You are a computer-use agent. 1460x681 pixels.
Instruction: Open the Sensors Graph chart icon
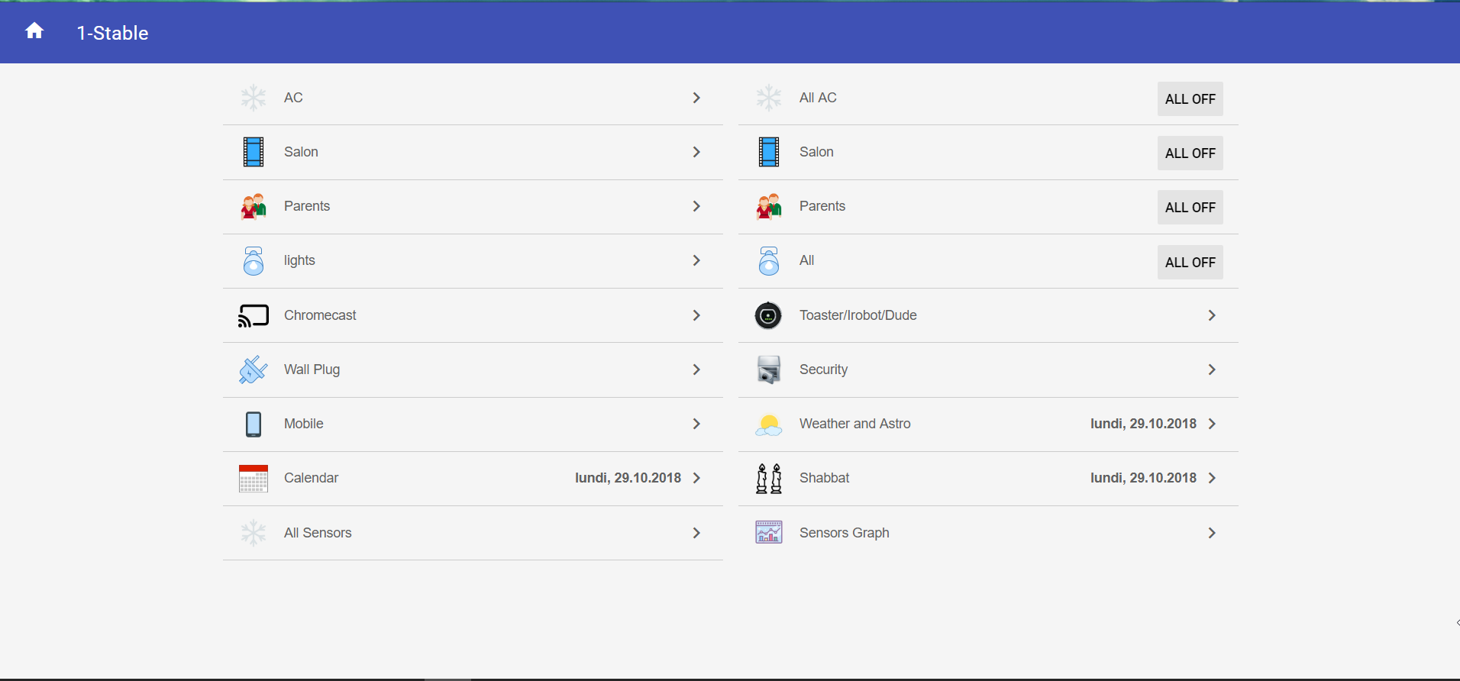[768, 532]
